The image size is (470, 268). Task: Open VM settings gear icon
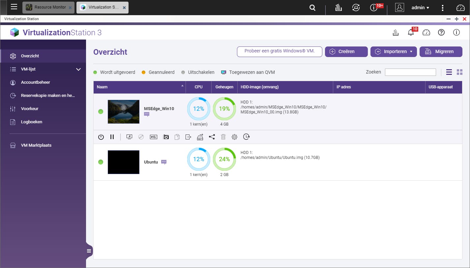[234, 137]
